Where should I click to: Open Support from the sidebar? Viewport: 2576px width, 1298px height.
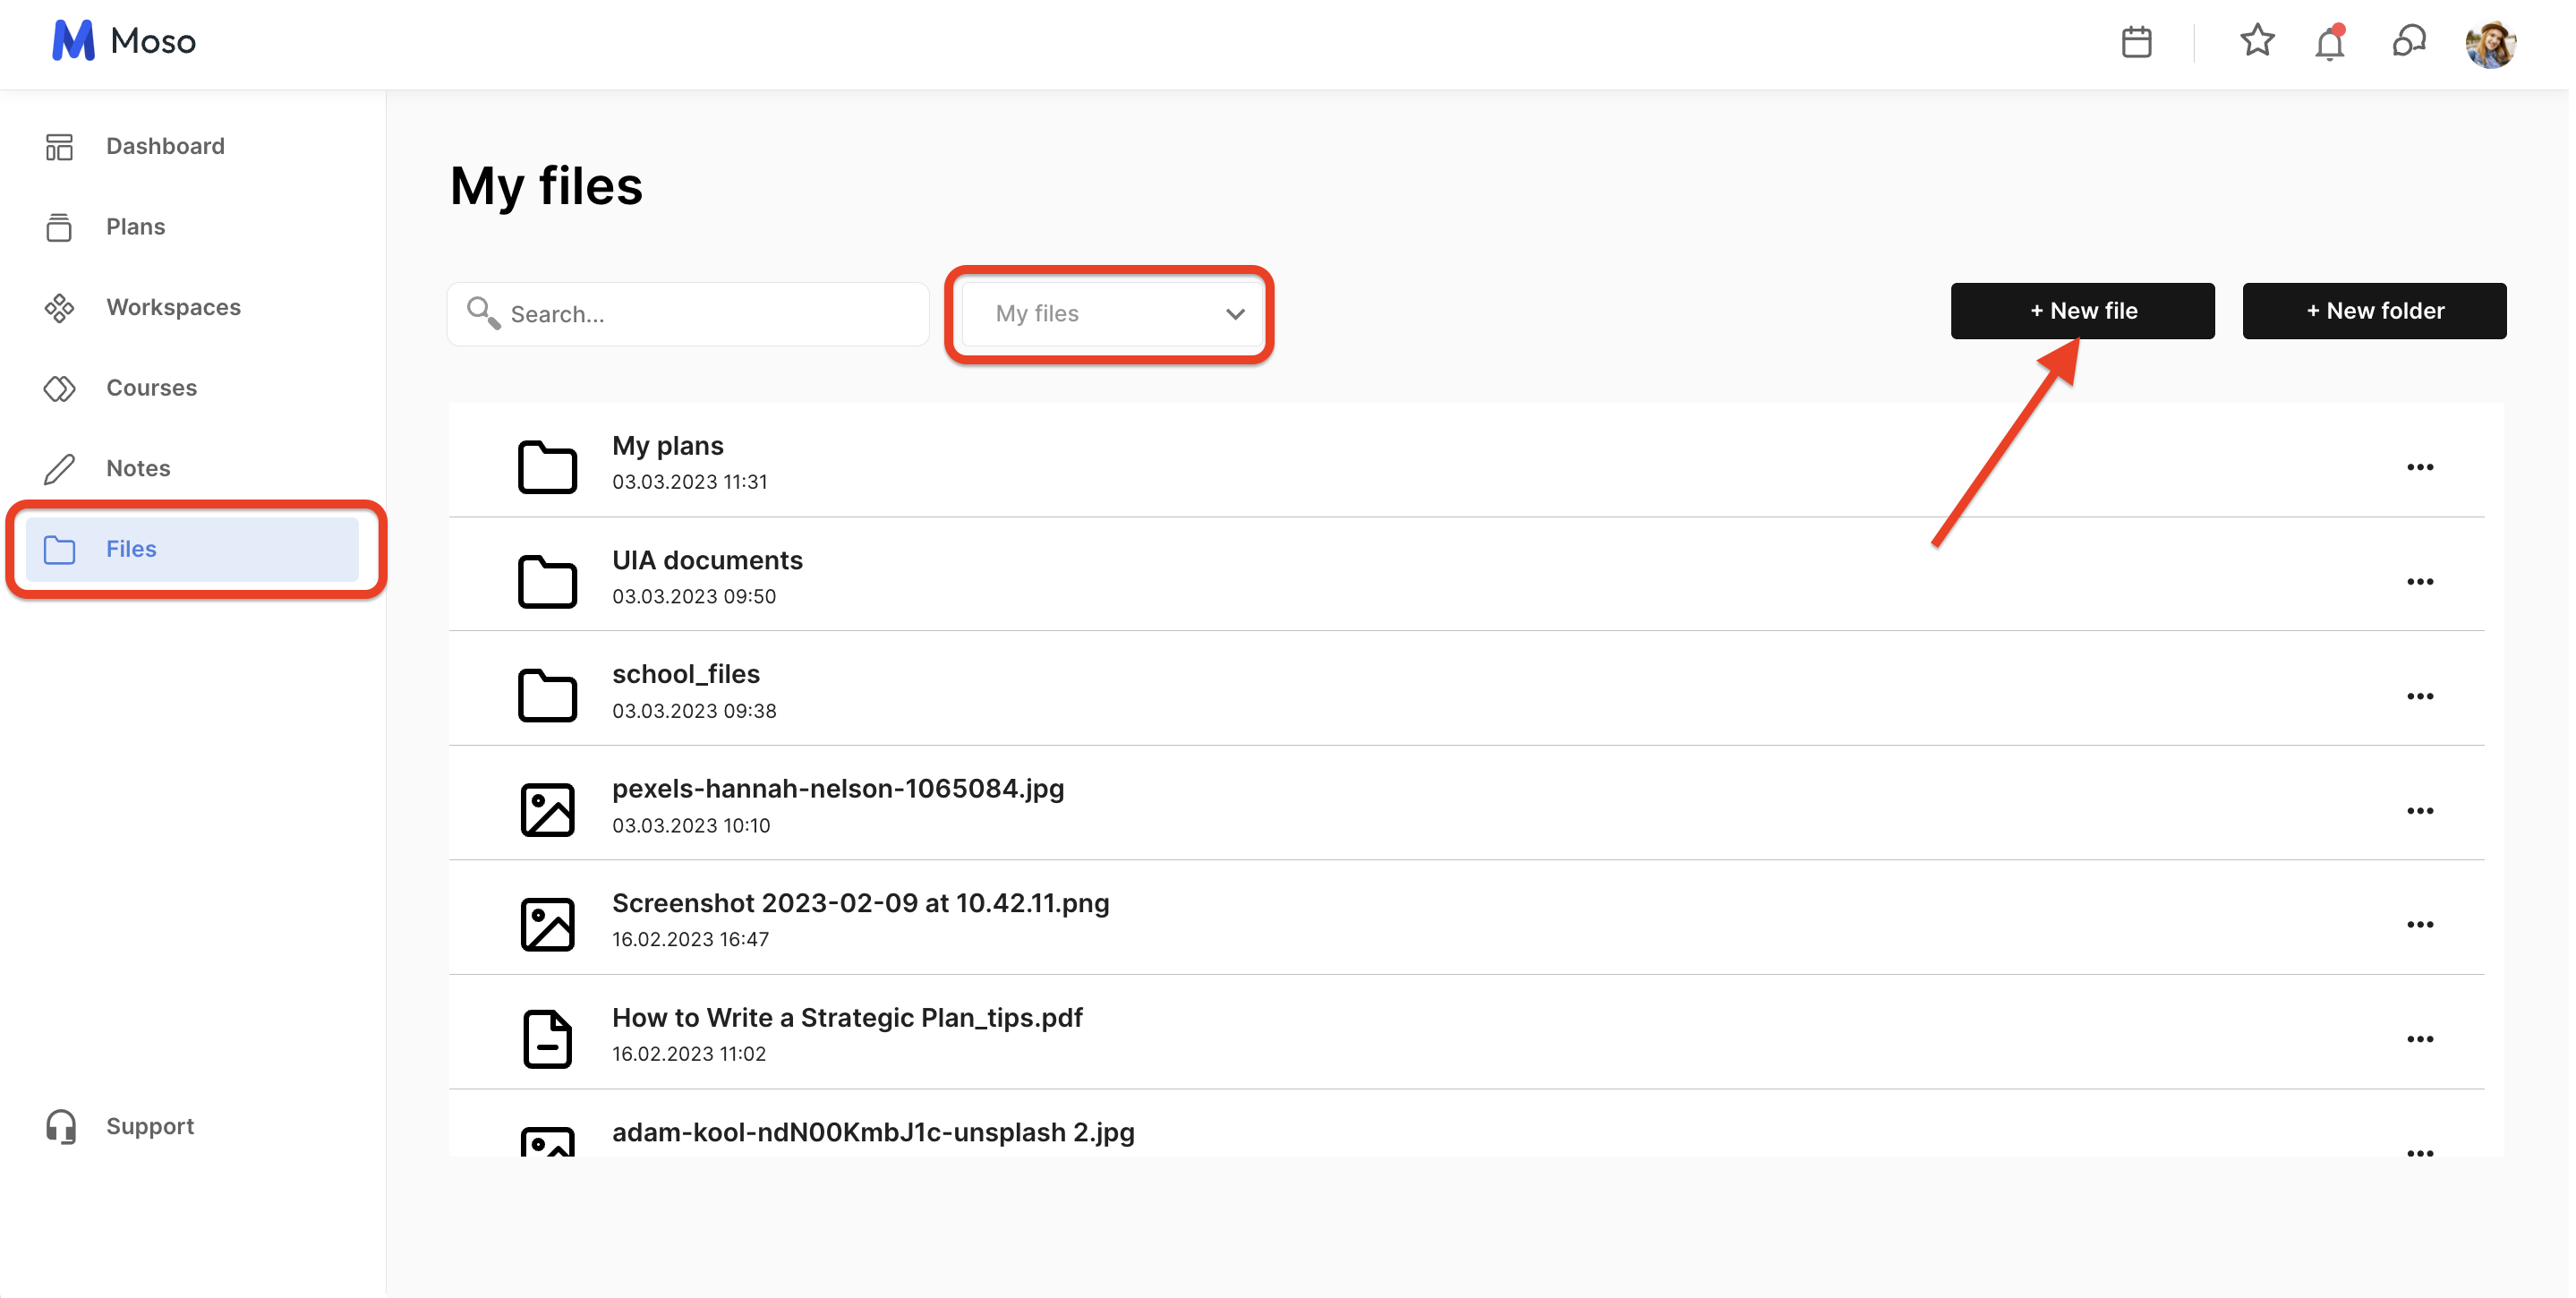(x=150, y=1126)
